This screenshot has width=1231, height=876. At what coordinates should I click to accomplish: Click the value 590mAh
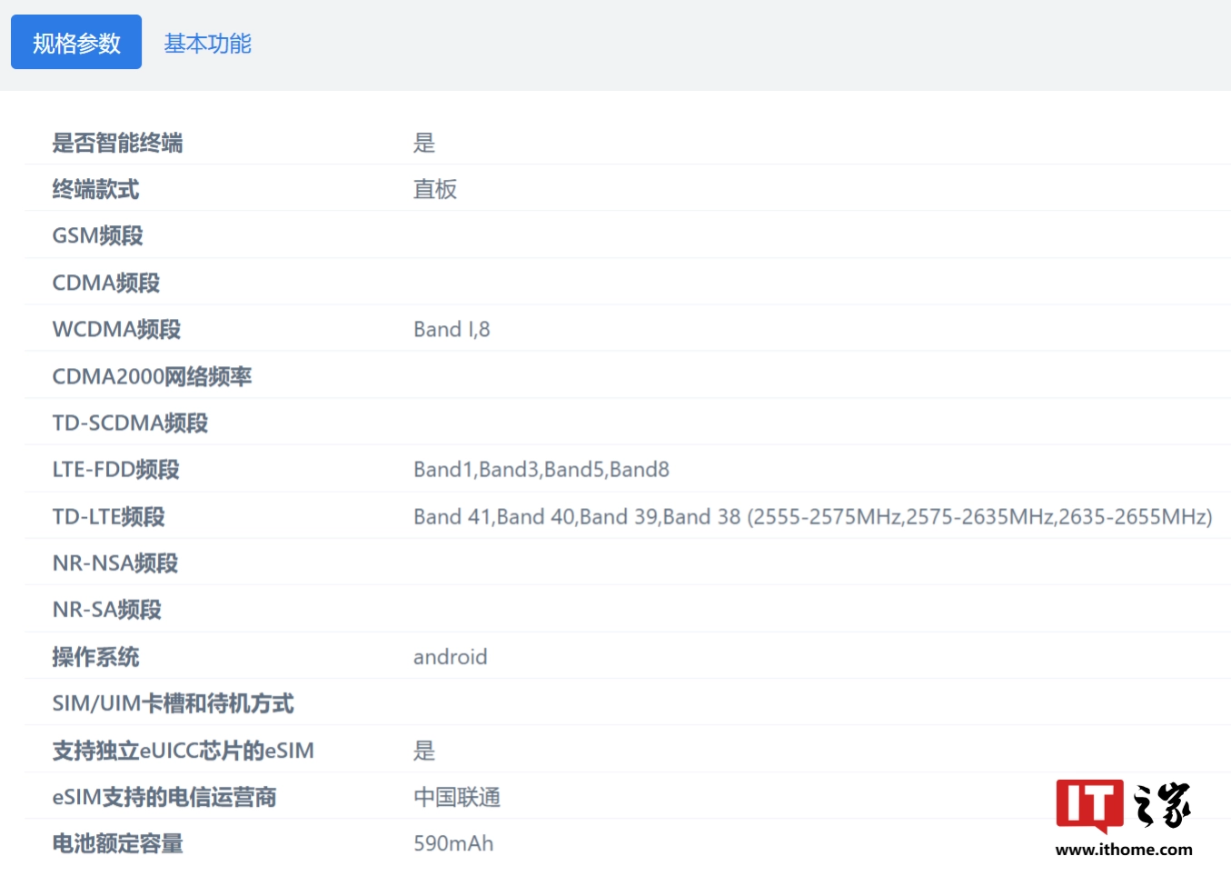(453, 843)
